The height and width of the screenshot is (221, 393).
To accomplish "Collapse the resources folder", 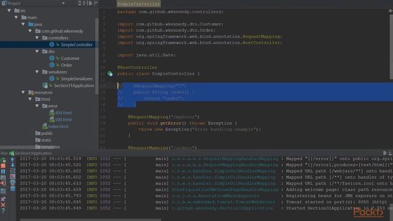I will click(23, 92).
